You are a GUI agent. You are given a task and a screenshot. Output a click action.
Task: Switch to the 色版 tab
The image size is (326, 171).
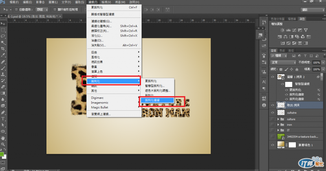[282, 50]
